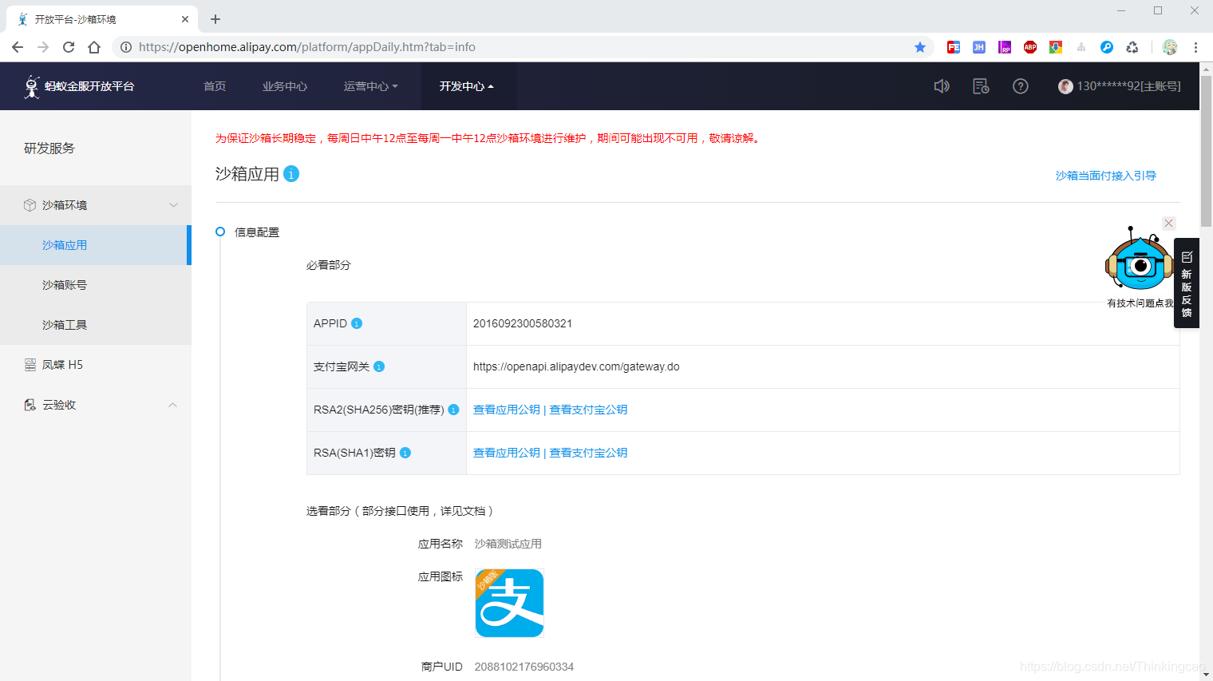The width and height of the screenshot is (1213, 681).
Task: Click the back navigation arrow
Action: [18, 47]
